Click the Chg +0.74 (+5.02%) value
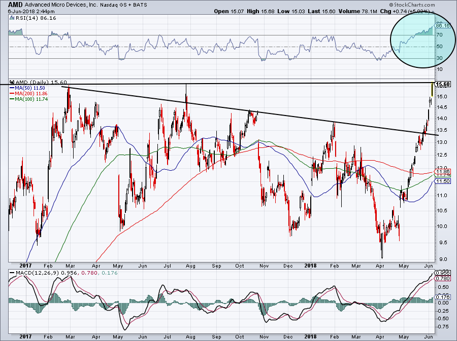457x341 pixels. point(405,11)
